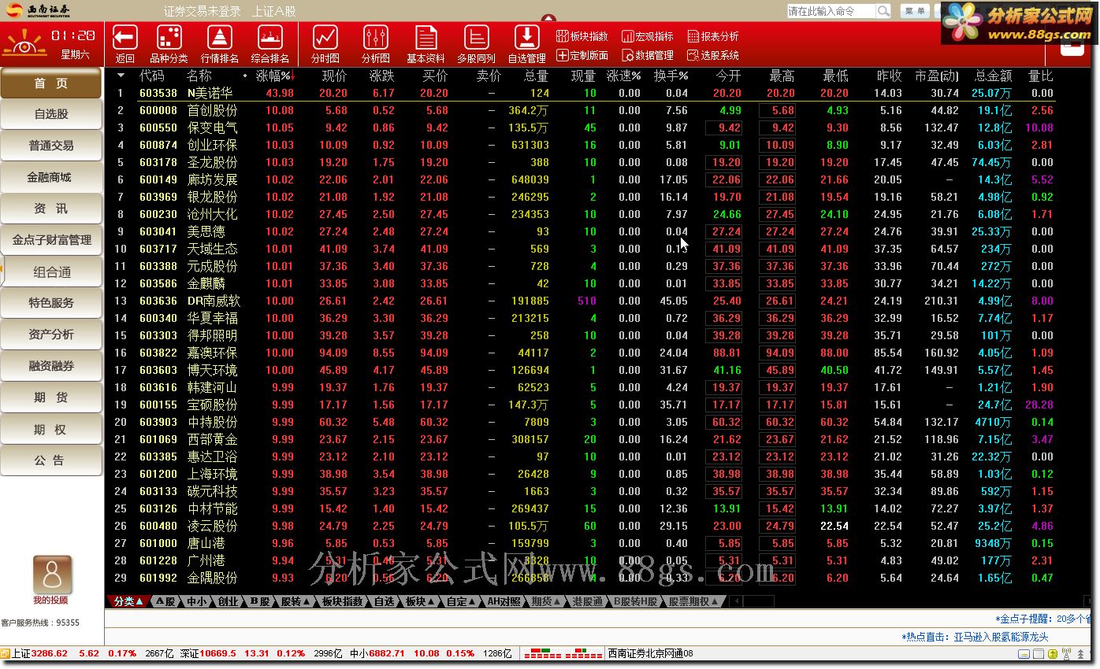The image size is (1100, 669).
Task: Expand the 自定▲ tab menu
Action: point(462,601)
